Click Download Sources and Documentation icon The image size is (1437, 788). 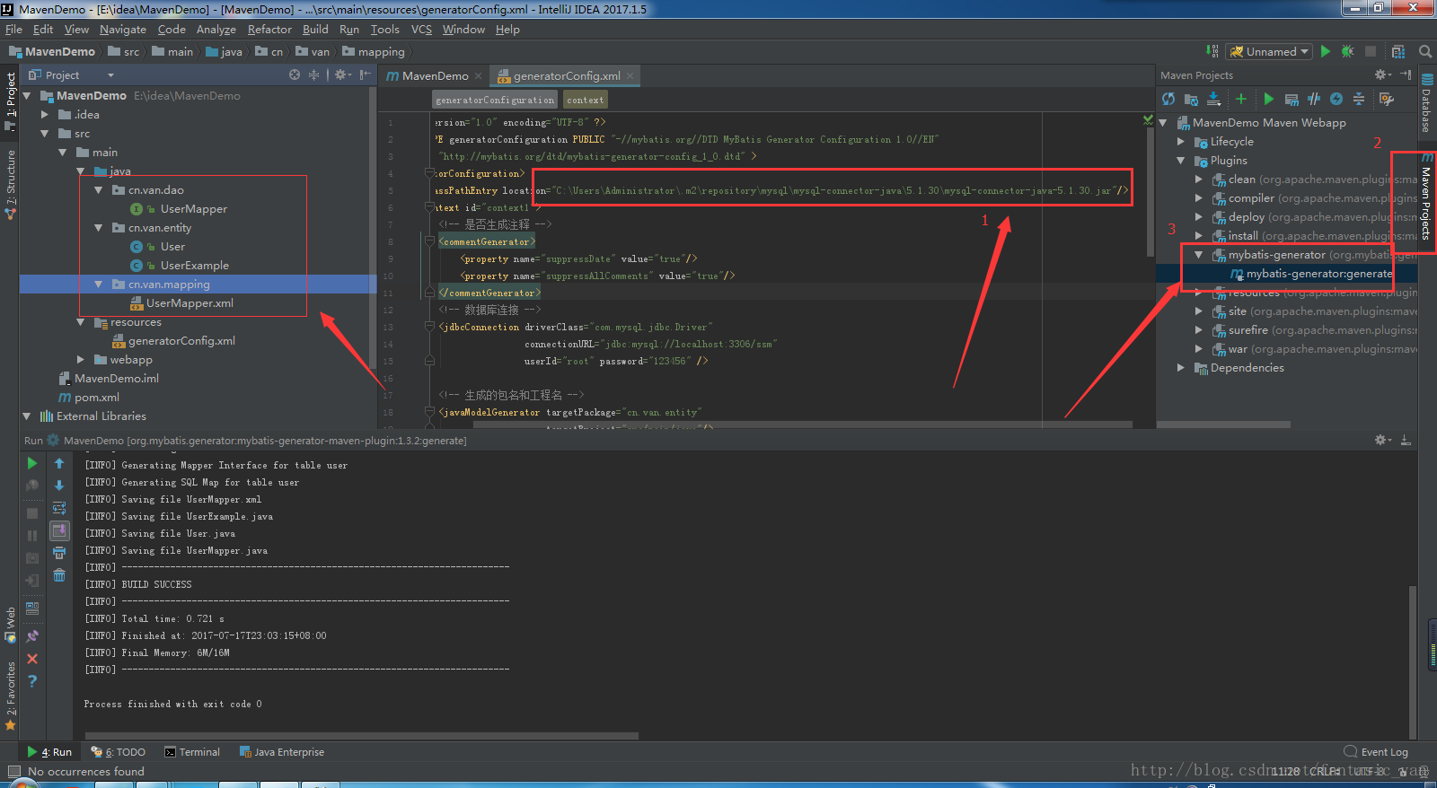[1214, 99]
